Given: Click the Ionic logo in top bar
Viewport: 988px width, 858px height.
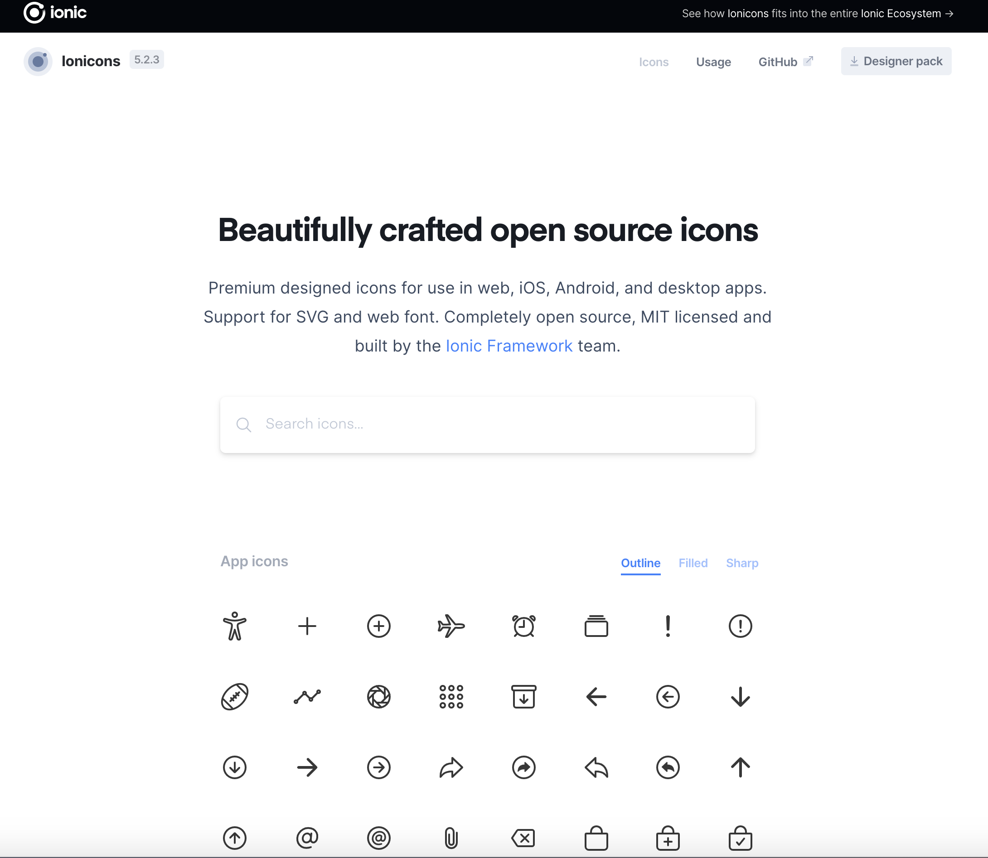Looking at the screenshot, I should (55, 12).
